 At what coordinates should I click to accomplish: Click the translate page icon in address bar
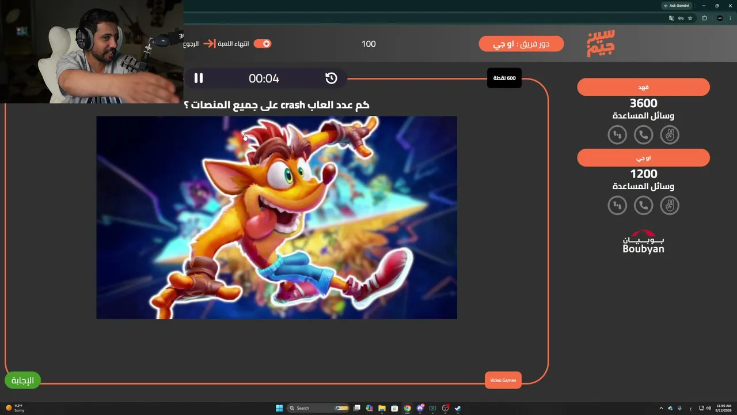[x=671, y=18]
